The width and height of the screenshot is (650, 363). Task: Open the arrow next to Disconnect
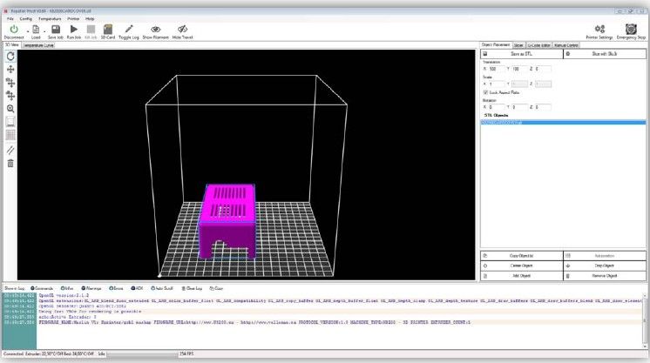coord(27,31)
